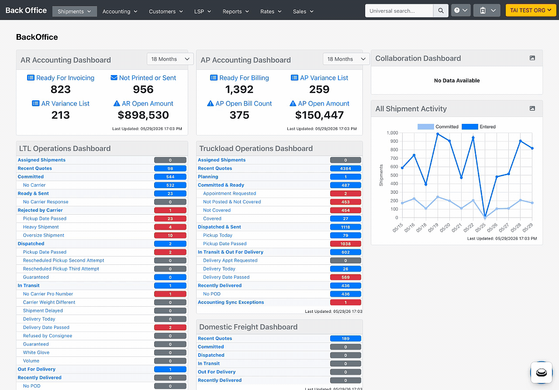Click the Ready For Billing list icon
This screenshot has width=559, height=390.
pos(214,78)
